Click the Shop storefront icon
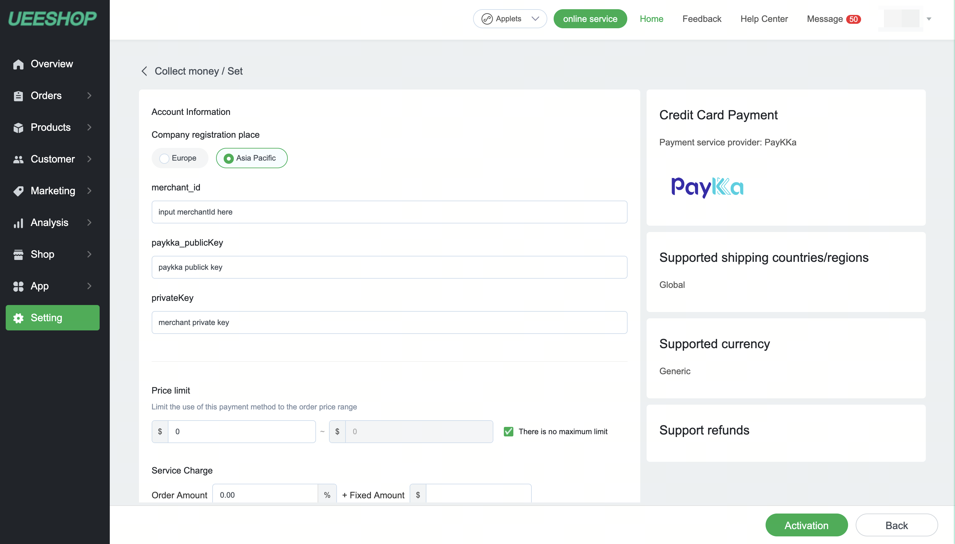 (x=18, y=255)
